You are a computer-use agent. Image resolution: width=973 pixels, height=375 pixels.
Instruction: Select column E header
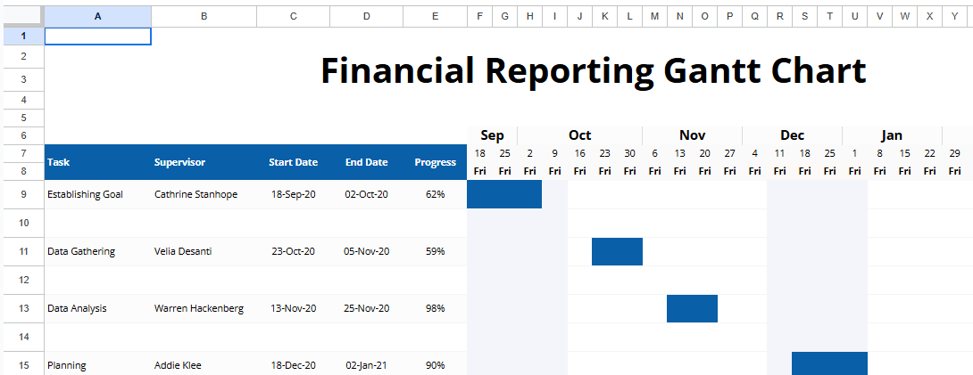pos(435,17)
